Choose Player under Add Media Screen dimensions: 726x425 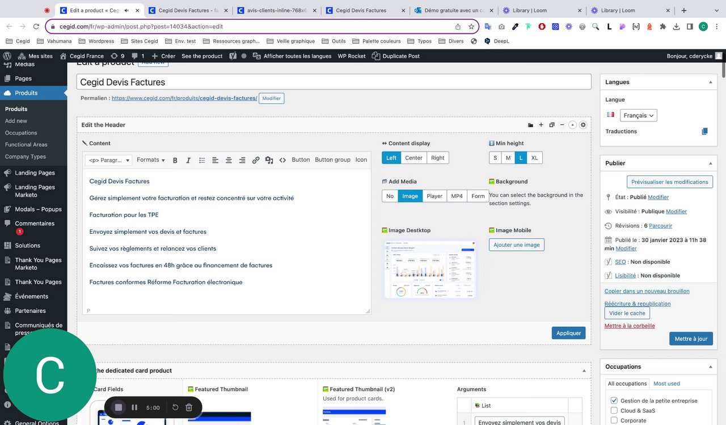[x=434, y=196]
